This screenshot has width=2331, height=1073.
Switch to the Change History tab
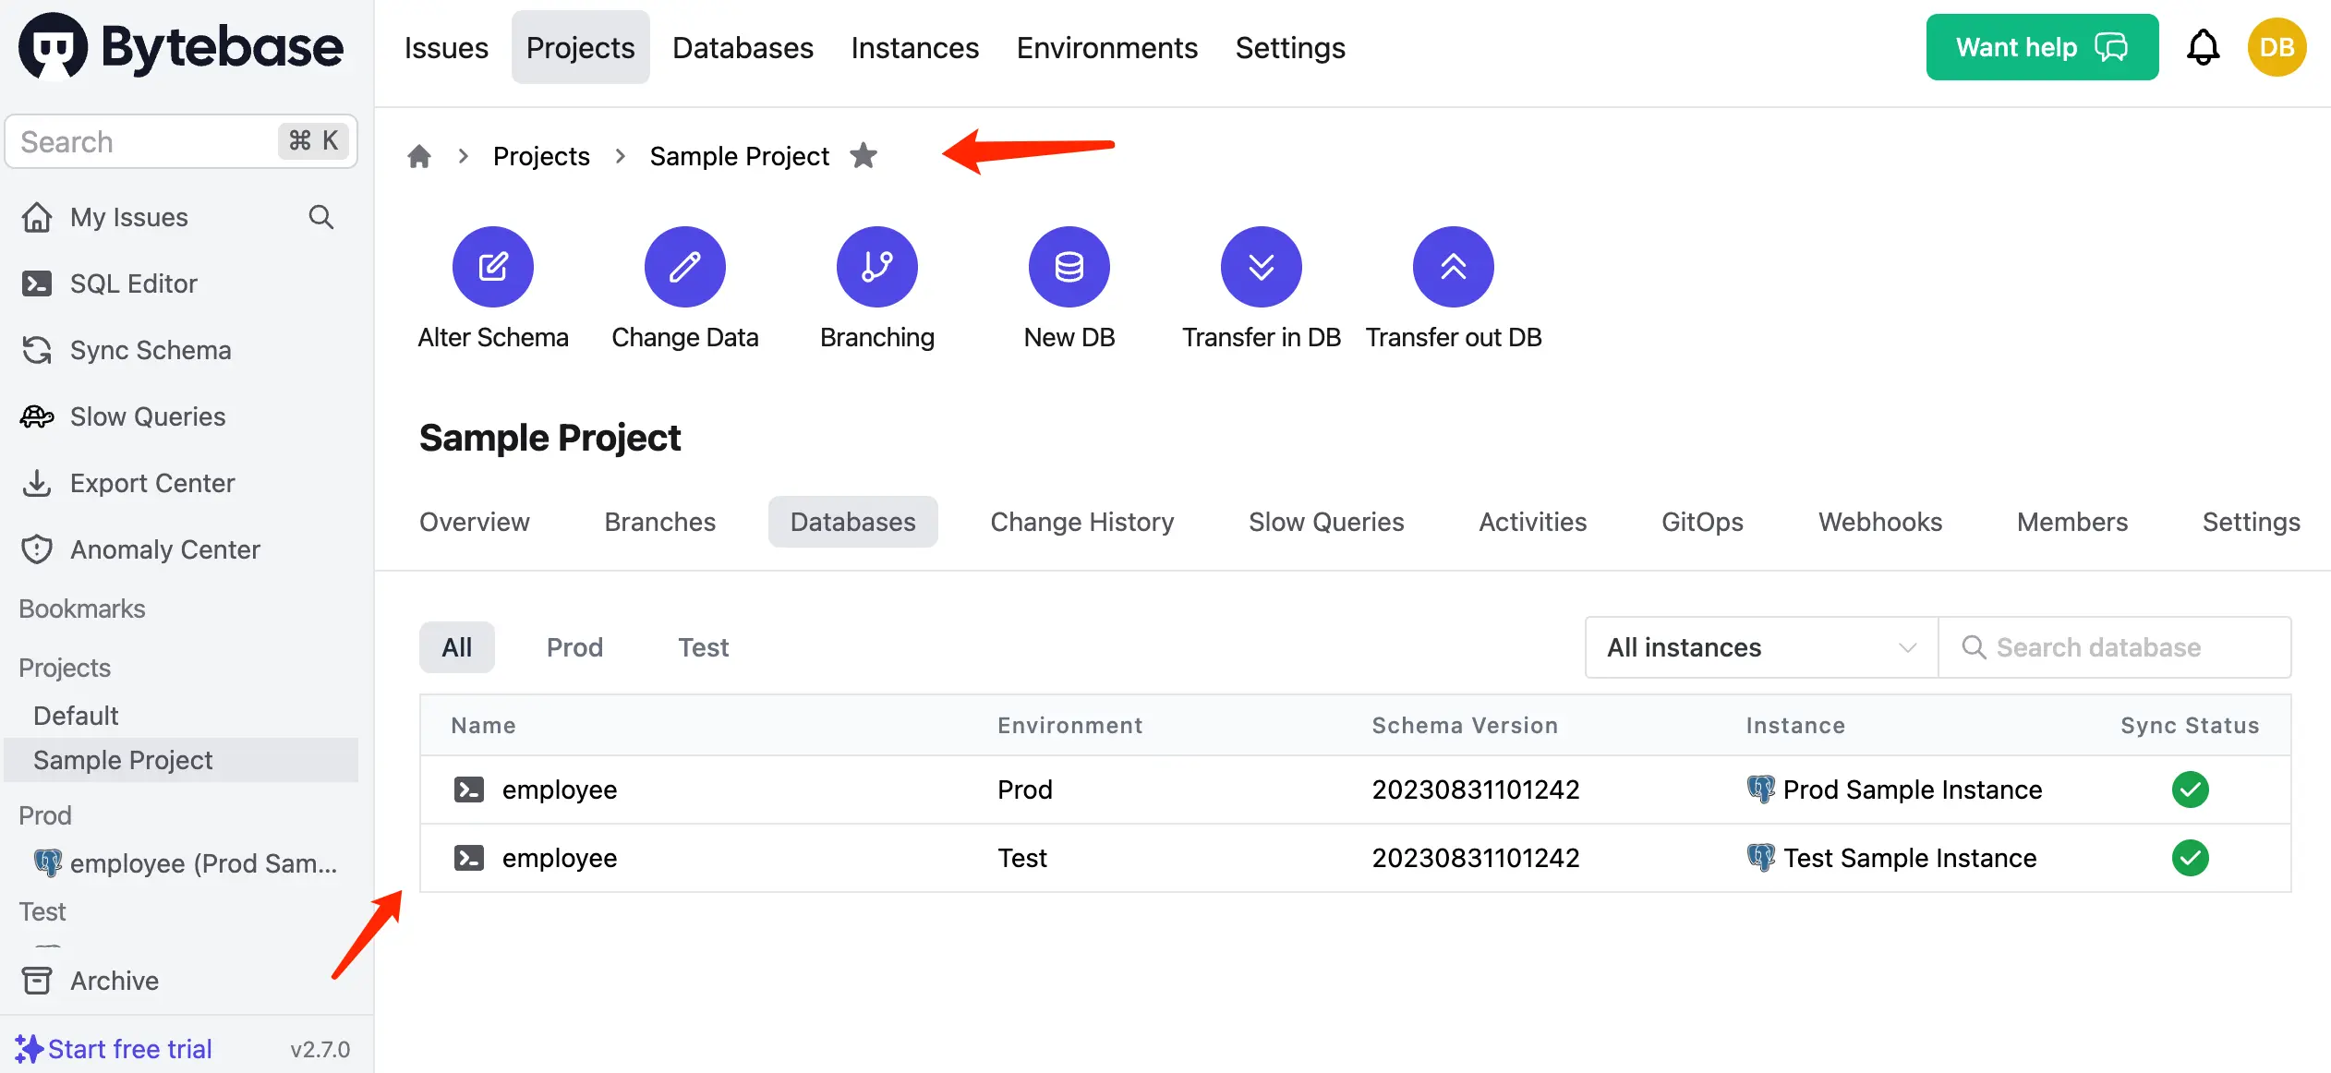1082,522
